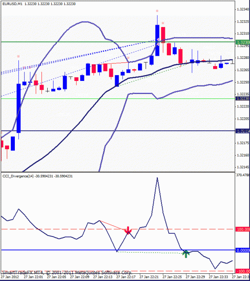Click the dark 1.32230 current price tag
The height and width of the screenshot is (281, 250).
242,98
